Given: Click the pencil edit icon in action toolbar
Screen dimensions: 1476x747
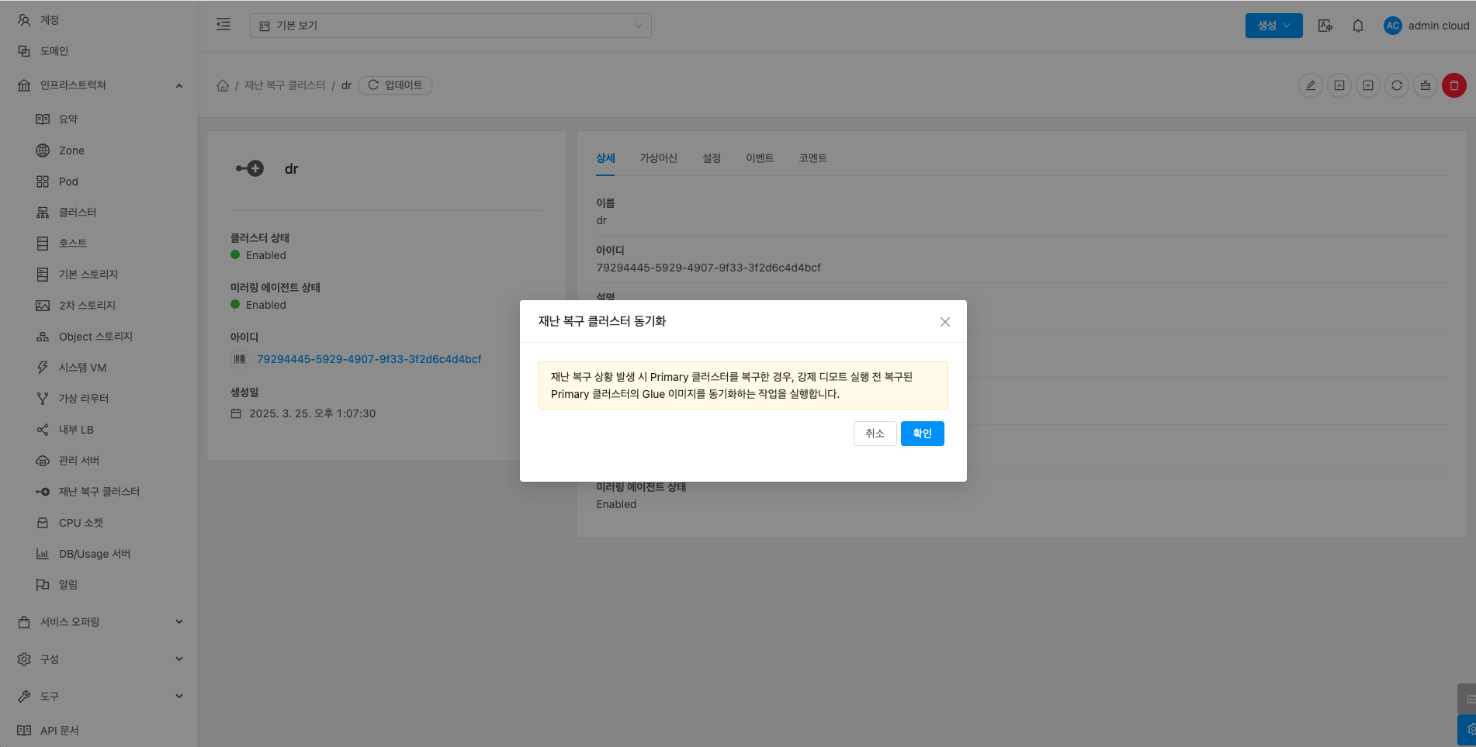Looking at the screenshot, I should pos(1310,85).
